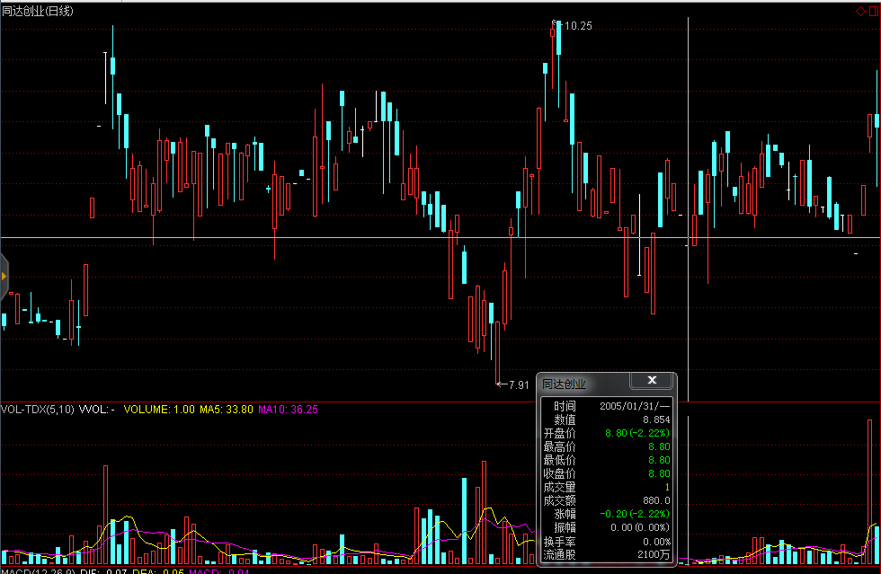Click the red diamond icon in top-right corner
The image size is (881, 574).
point(860,11)
